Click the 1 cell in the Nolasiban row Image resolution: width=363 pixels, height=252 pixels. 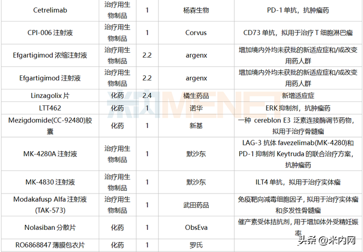(x=147, y=228)
